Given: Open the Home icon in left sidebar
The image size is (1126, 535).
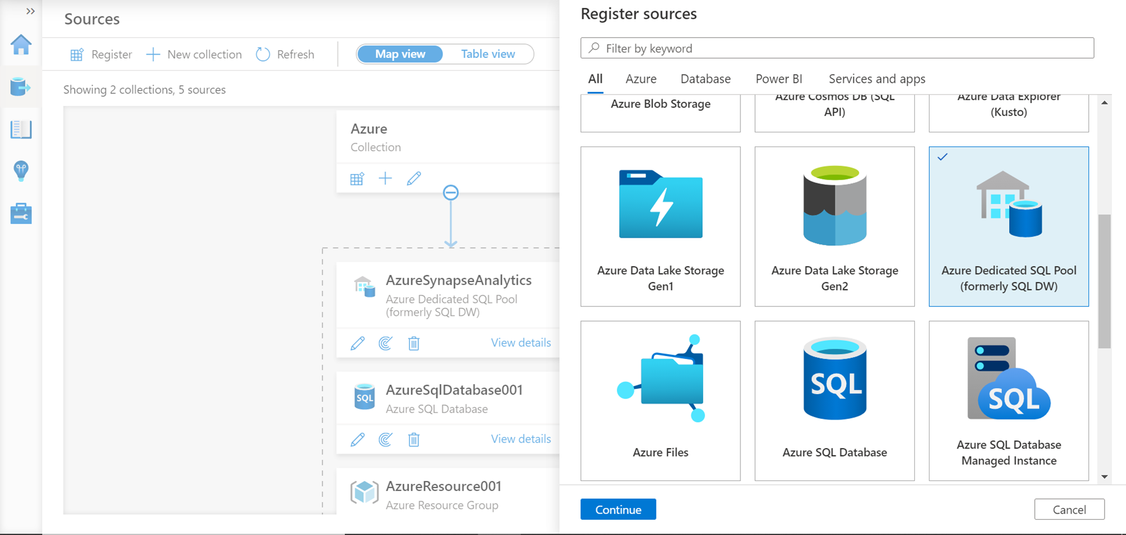Looking at the screenshot, I should (x=21, y=44).
